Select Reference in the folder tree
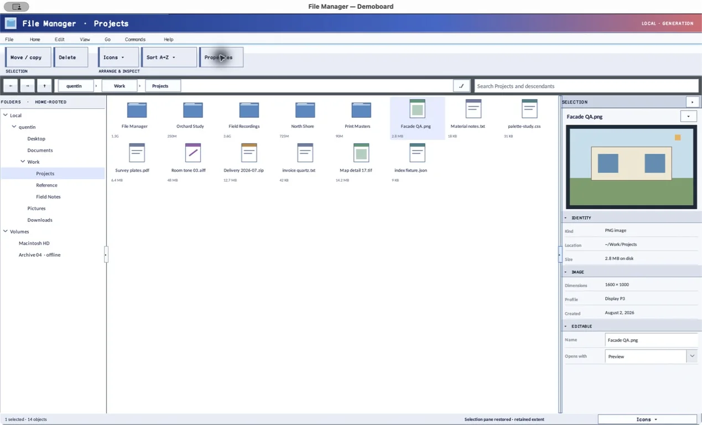 click(46, 185)
